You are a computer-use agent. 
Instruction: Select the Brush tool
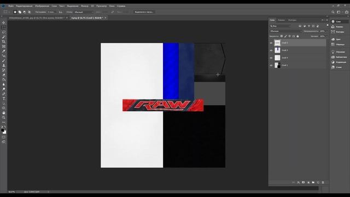4,61
